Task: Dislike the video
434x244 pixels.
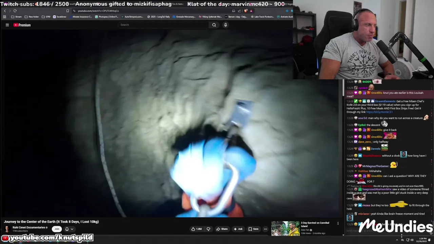Action: [x=208, y=229]
